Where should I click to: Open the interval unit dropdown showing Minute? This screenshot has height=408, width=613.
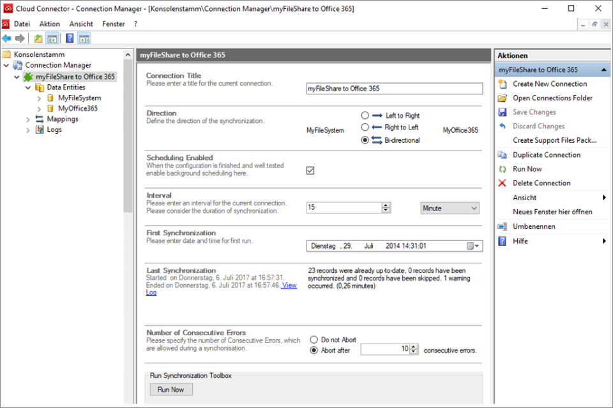pos(450,208)
